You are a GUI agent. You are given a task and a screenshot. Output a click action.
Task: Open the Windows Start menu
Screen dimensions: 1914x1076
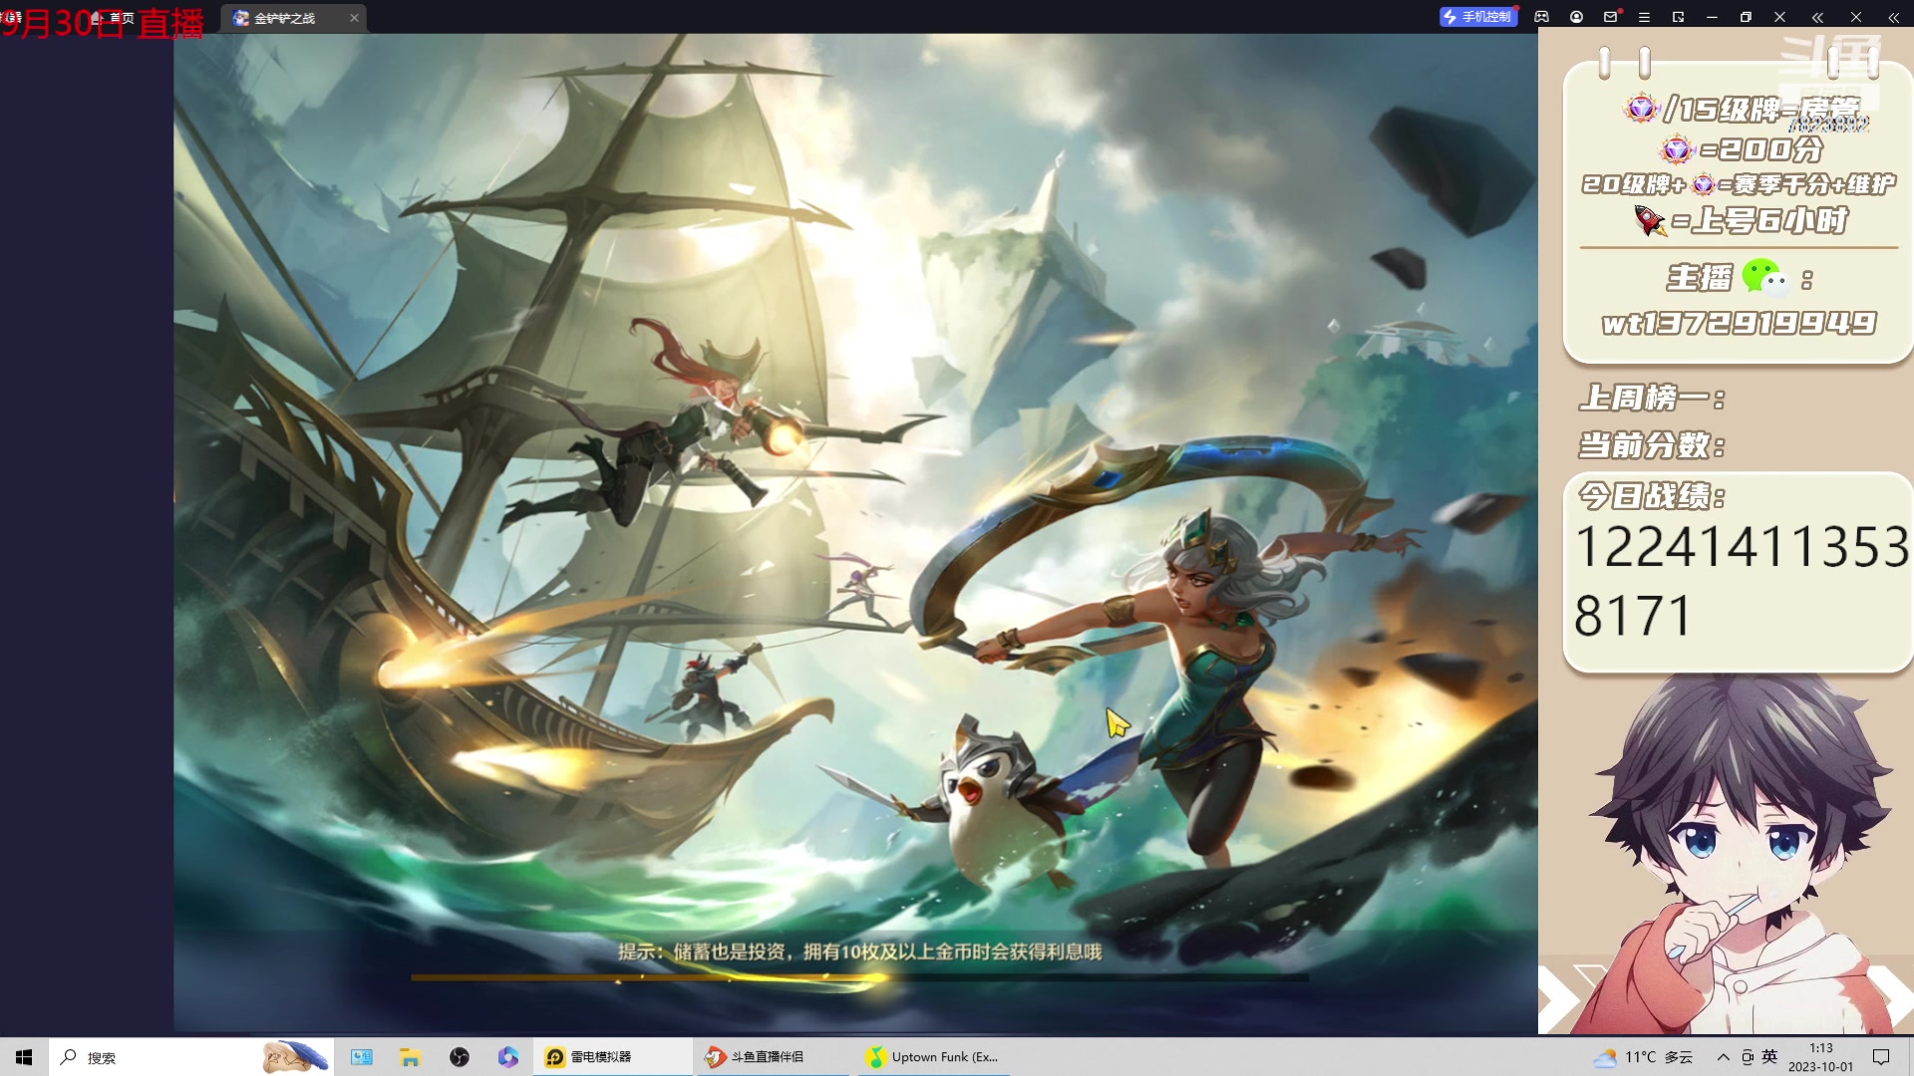pyautogui.click(x=24, y=1057)
